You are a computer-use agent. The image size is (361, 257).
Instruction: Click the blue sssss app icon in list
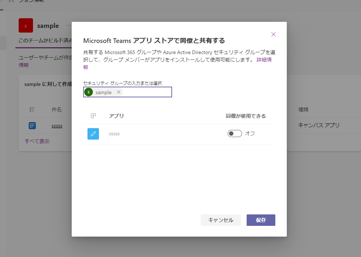point(32,126)
